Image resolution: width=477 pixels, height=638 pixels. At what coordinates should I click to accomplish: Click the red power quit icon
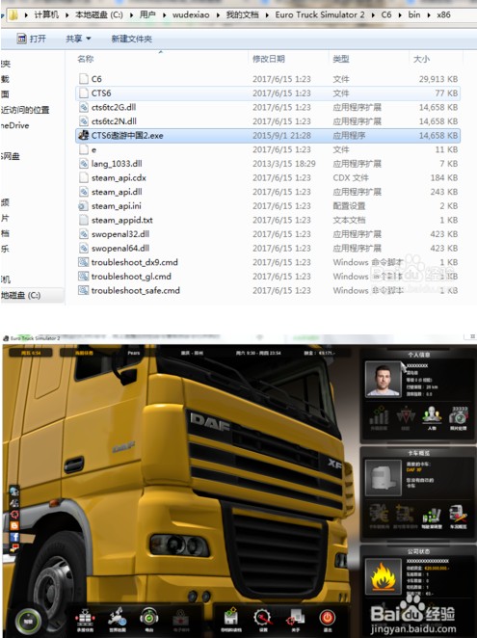(328, 620)
